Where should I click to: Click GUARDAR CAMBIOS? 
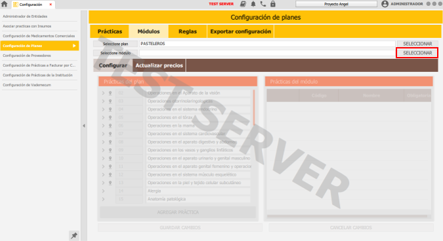180,227
